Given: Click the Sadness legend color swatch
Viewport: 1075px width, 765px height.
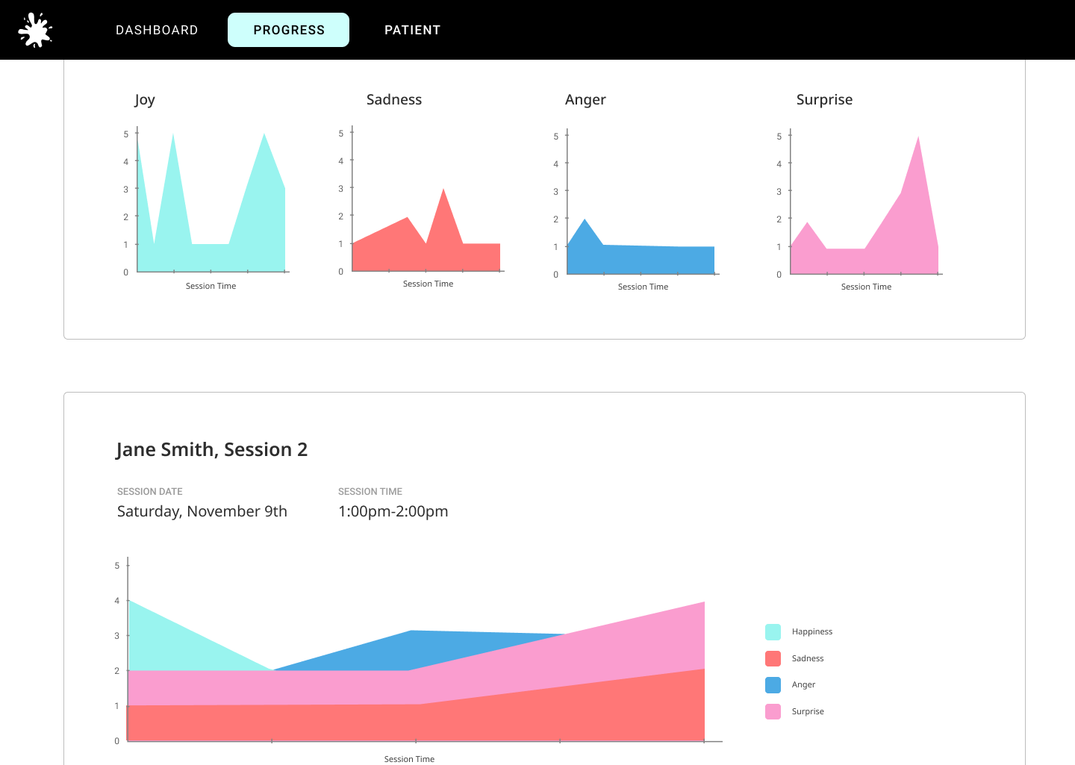Looking at the screenshot, I should (773, 658).
